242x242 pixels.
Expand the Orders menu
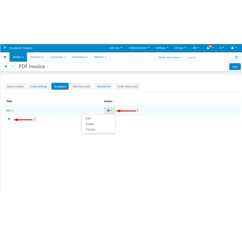tap(18, 57)
